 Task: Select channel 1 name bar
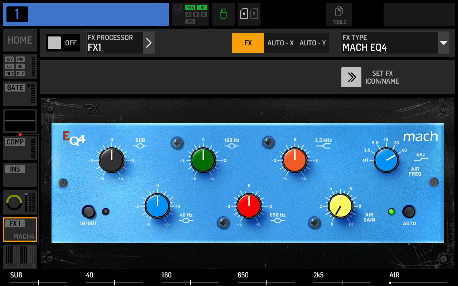tap(86, 14)
